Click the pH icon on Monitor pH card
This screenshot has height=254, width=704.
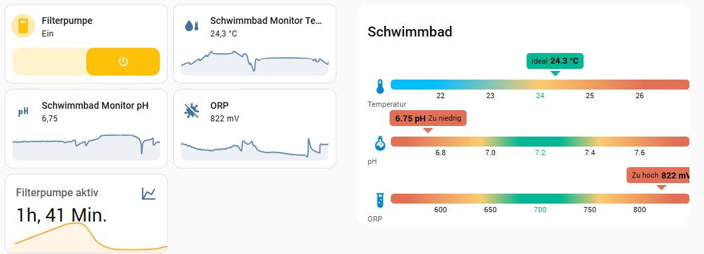click(x=23, y=111)
